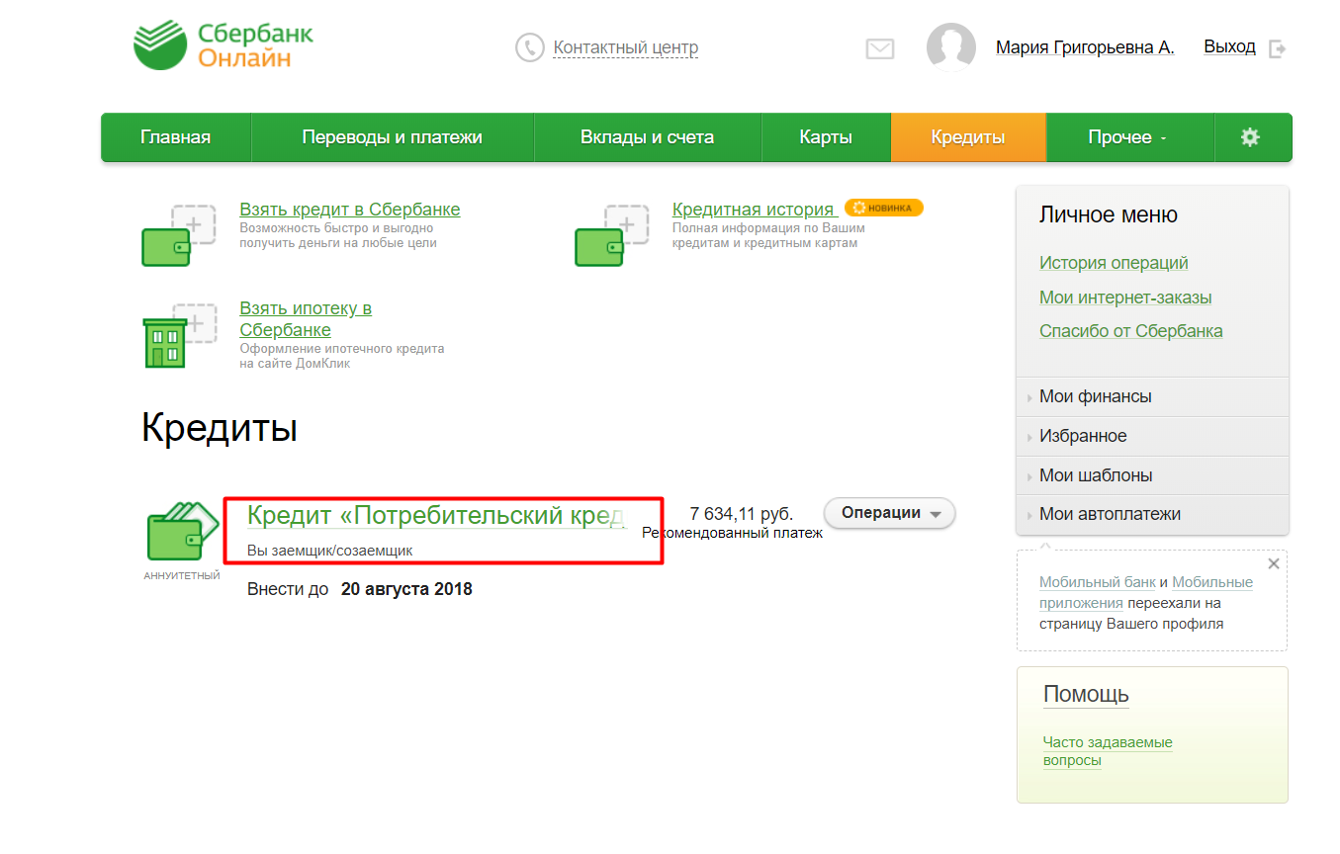Click the building icon for mortgage
1340x854 pixels.
[x=178, y=336]
